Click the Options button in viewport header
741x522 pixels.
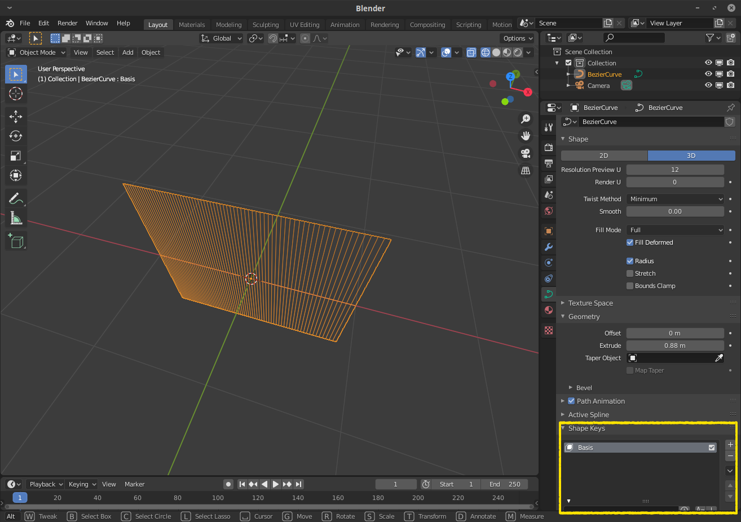pos(517,38)
